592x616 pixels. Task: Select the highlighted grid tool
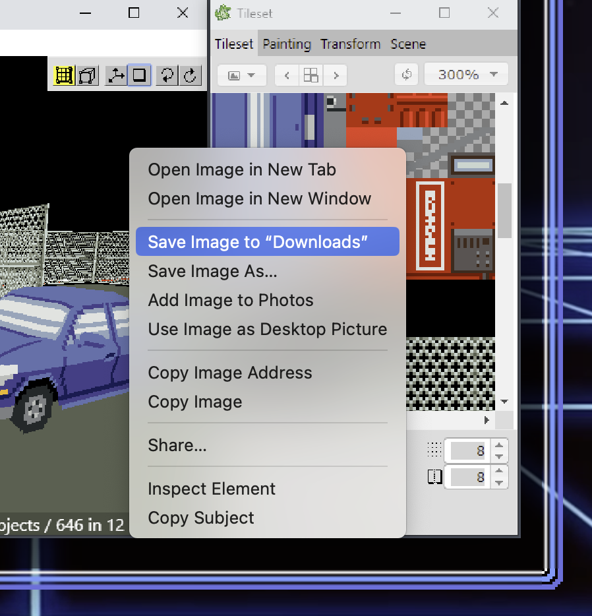(x=64, y=75)
